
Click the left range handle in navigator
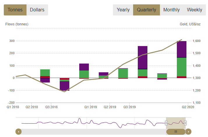point(166,123)
